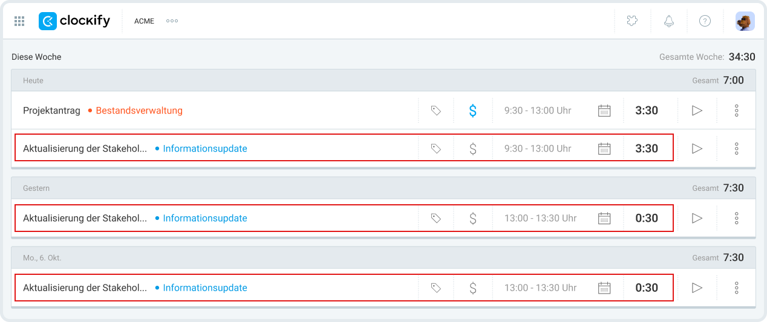This screenshot has height=322, width=767.
Task: Toggle billable status on today's Aktualisierung entry
Action: click(473, 149)
